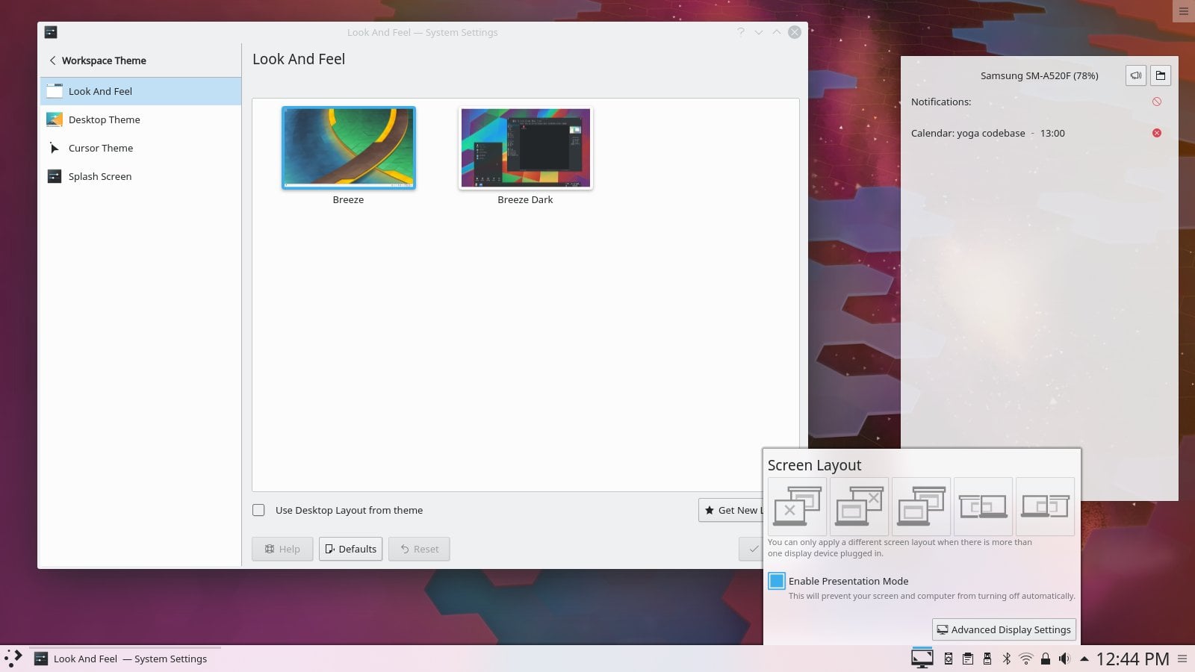Screen dimensions: 1195x672
Task: Block notifications from the phone
Action: click(1156, 102)
